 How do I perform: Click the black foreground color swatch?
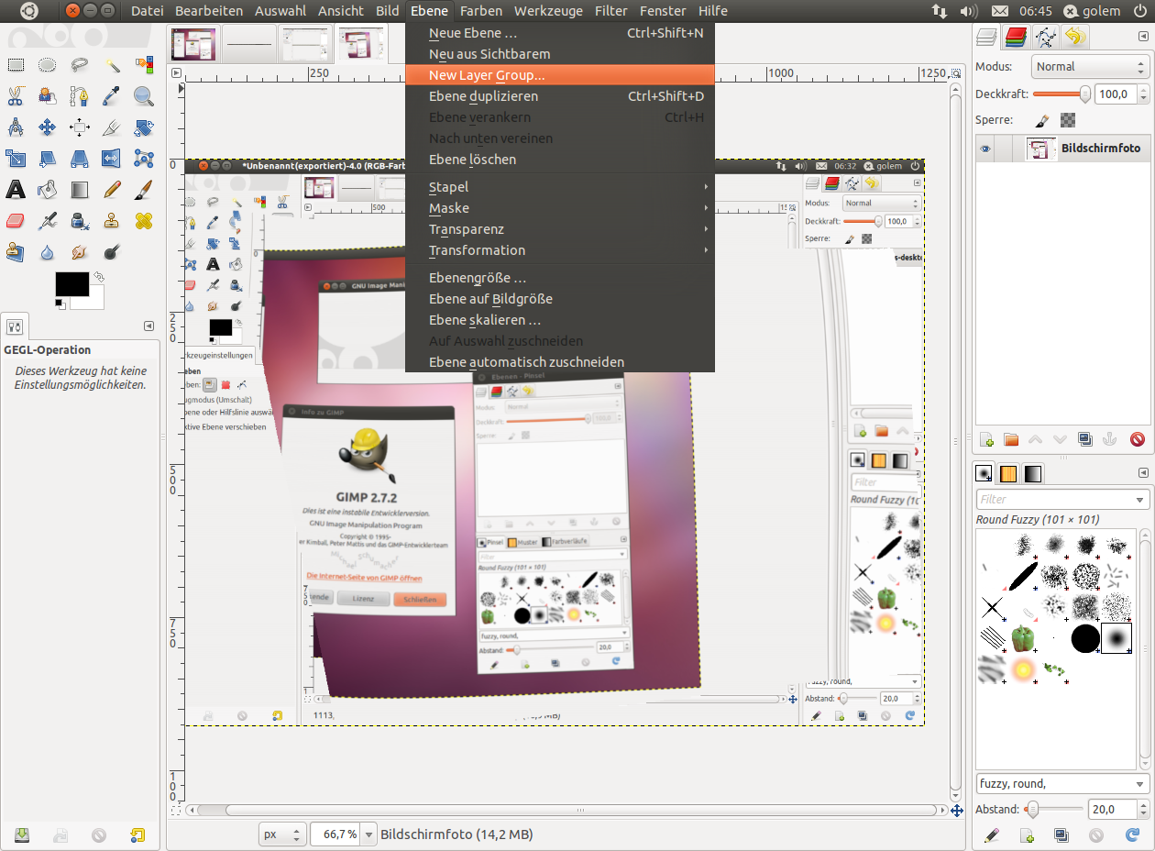coord(72,282)
